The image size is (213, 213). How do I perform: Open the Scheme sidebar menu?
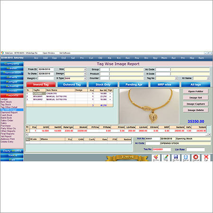pos(12,86)
